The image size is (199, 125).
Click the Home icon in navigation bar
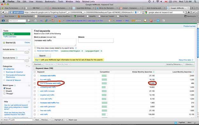point(189,12)
